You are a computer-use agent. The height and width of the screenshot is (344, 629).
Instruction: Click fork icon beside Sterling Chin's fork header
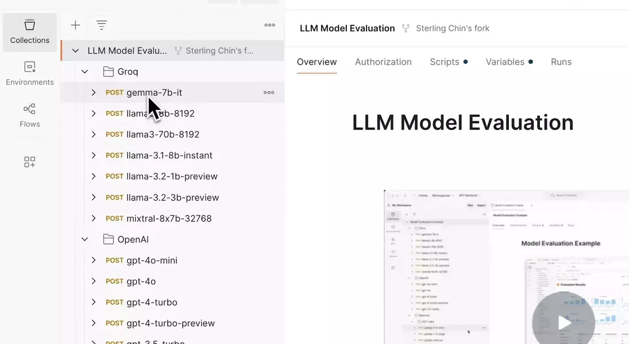(x=406, y=29)
